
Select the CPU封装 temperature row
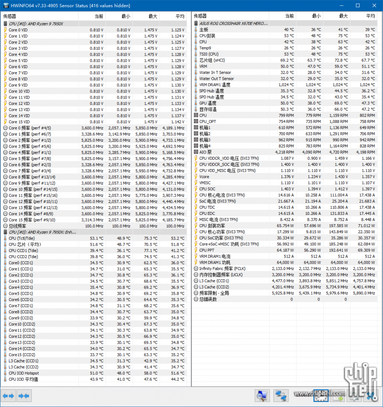click(285, 36)
